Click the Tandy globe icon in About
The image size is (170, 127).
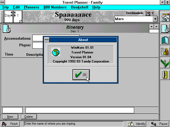pyautogui.click(x=56, y=52)
